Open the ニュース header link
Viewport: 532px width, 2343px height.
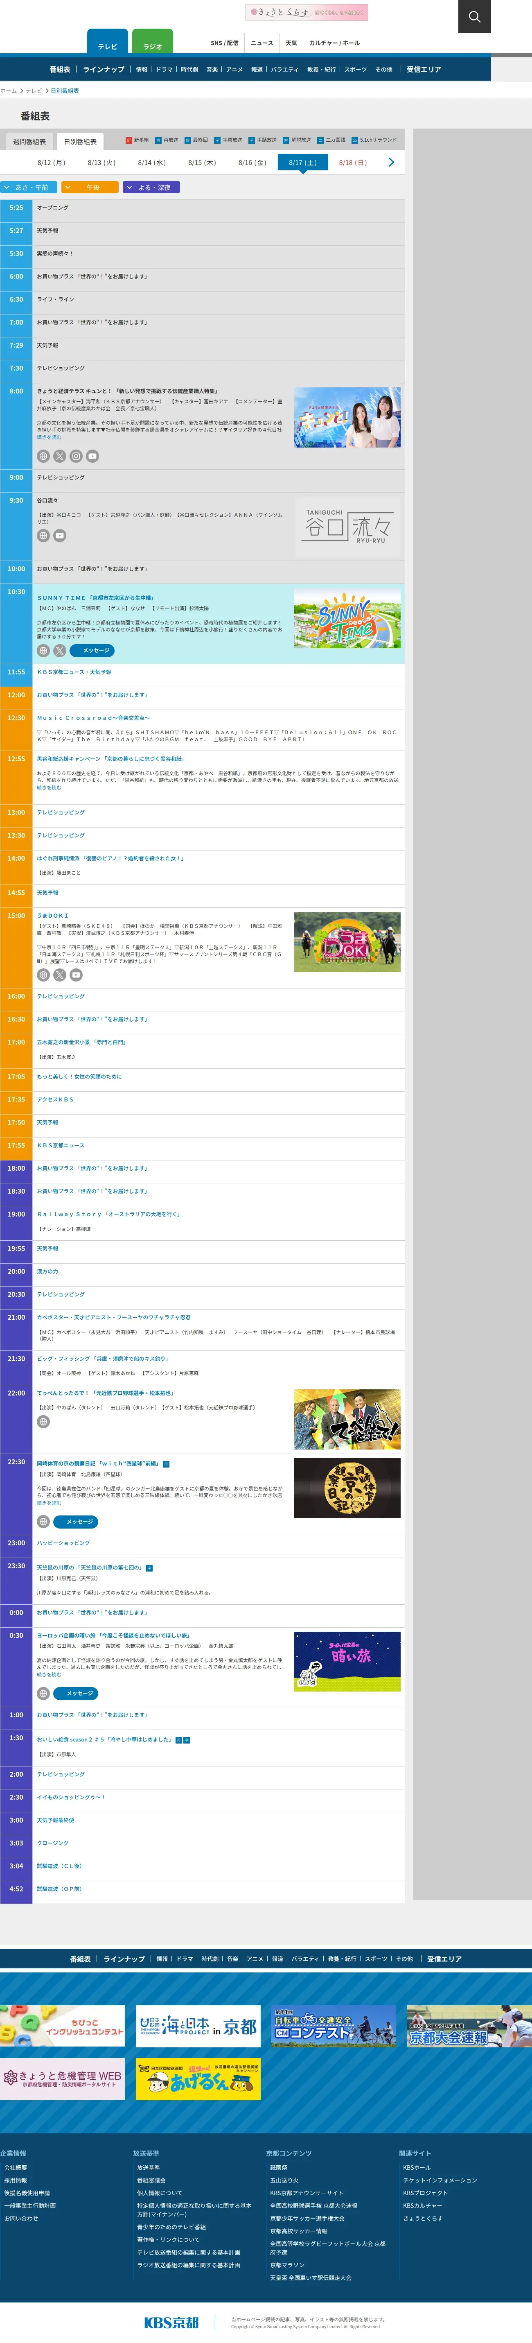262,43
